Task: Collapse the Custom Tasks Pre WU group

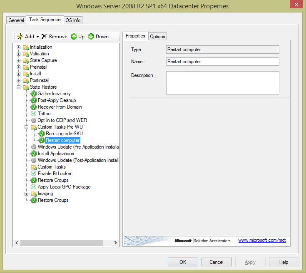Action: [x=27, y=127]
